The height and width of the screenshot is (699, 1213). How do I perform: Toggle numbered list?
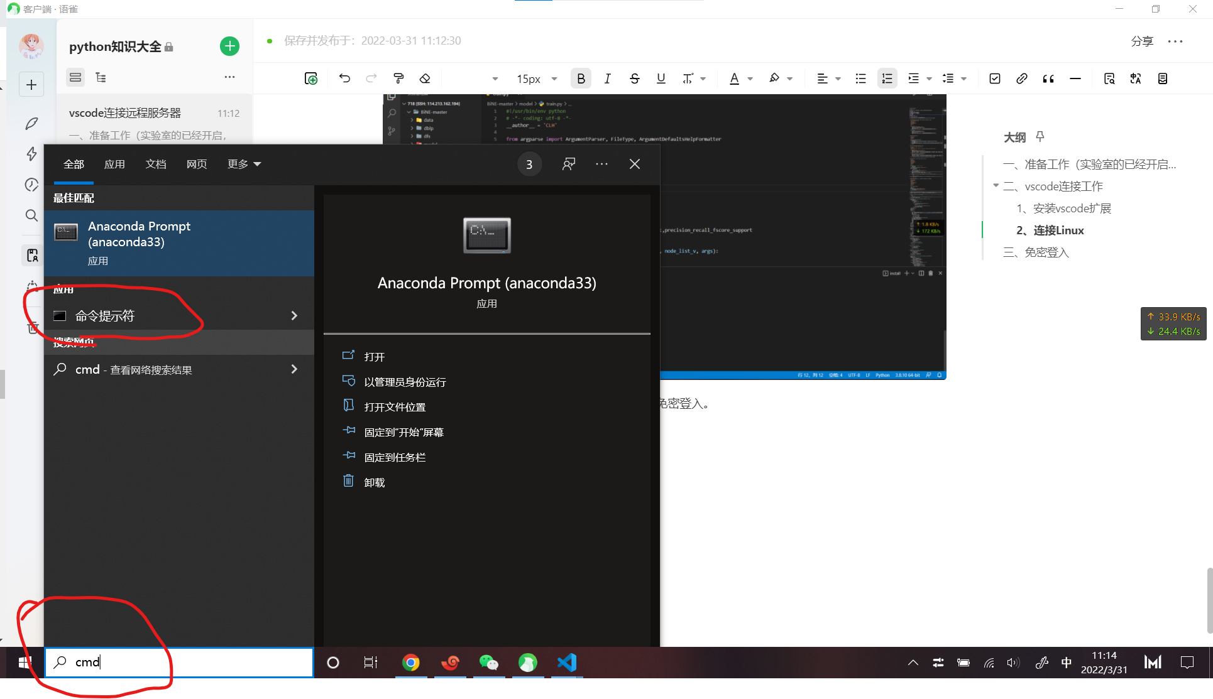coord(887,79)
